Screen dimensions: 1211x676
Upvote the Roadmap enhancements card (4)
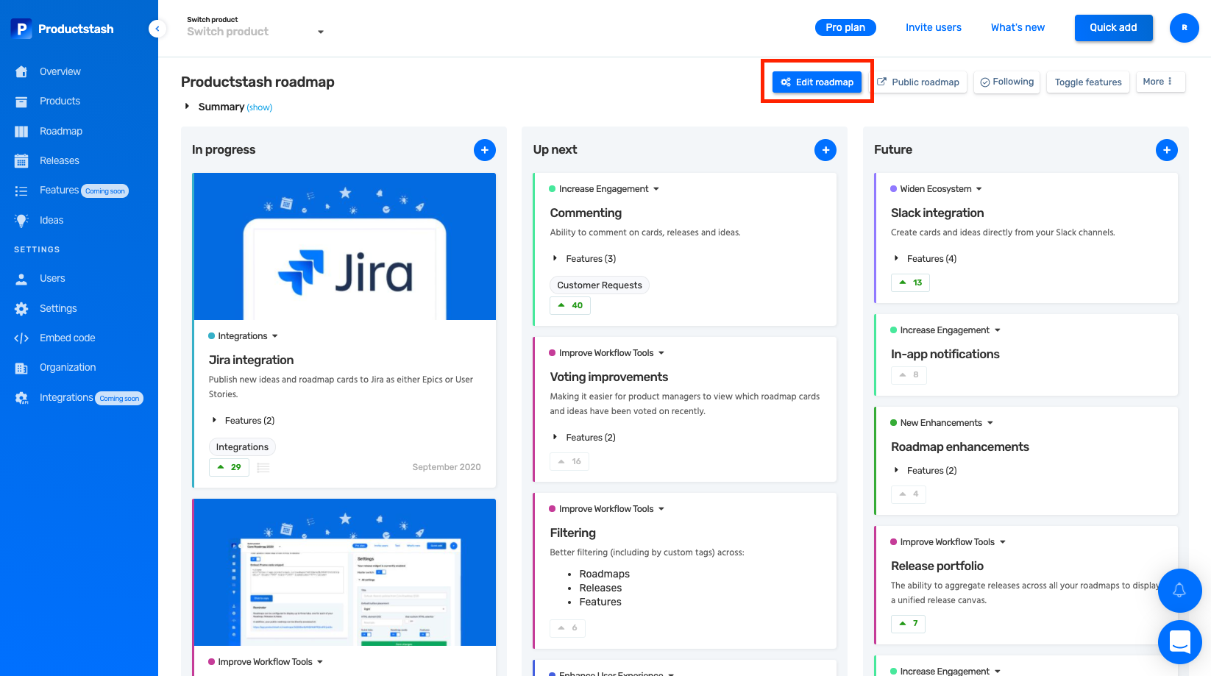click(909, 494)
